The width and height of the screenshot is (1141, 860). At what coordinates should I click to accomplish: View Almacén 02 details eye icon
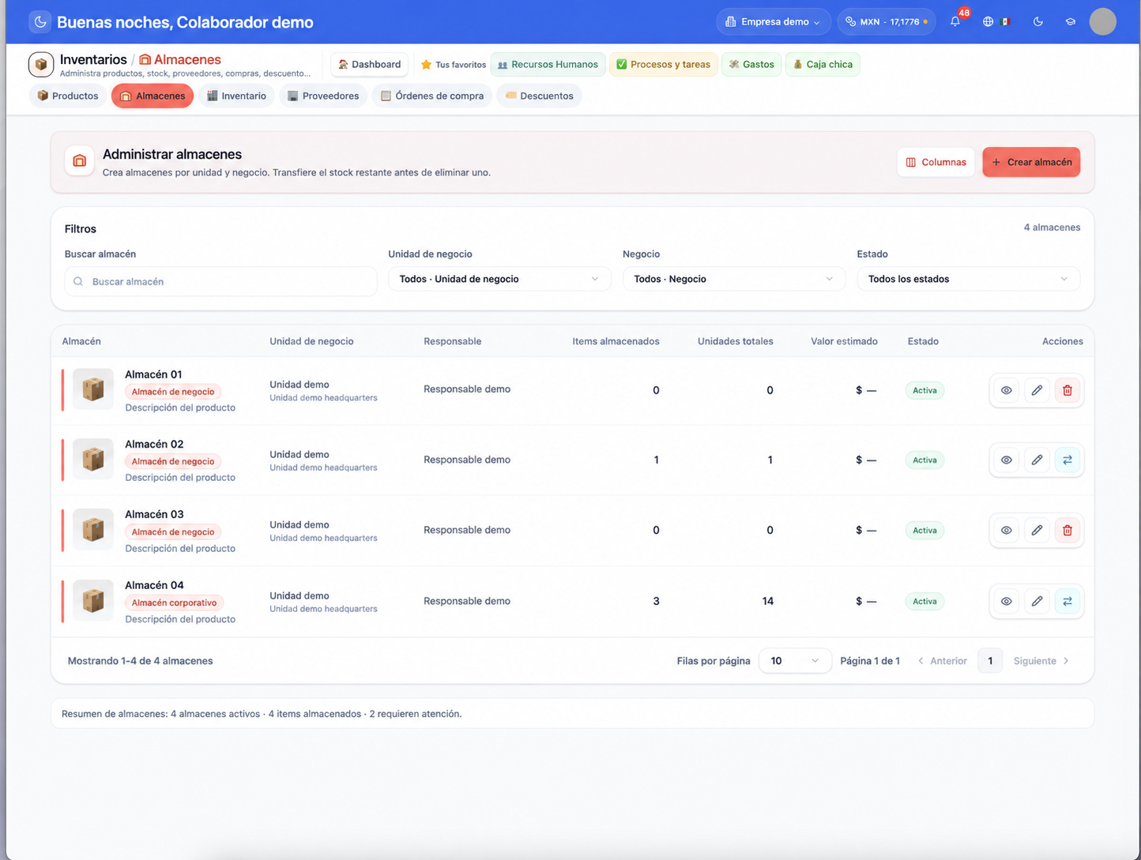1006,460
